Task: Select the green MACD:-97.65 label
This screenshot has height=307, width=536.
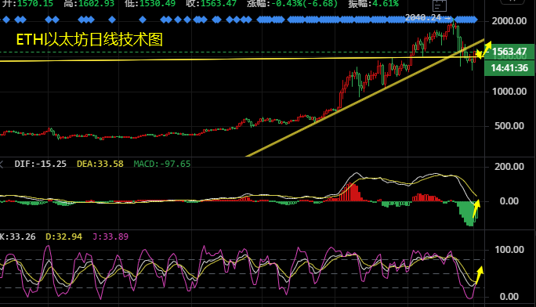Action: 162,164
